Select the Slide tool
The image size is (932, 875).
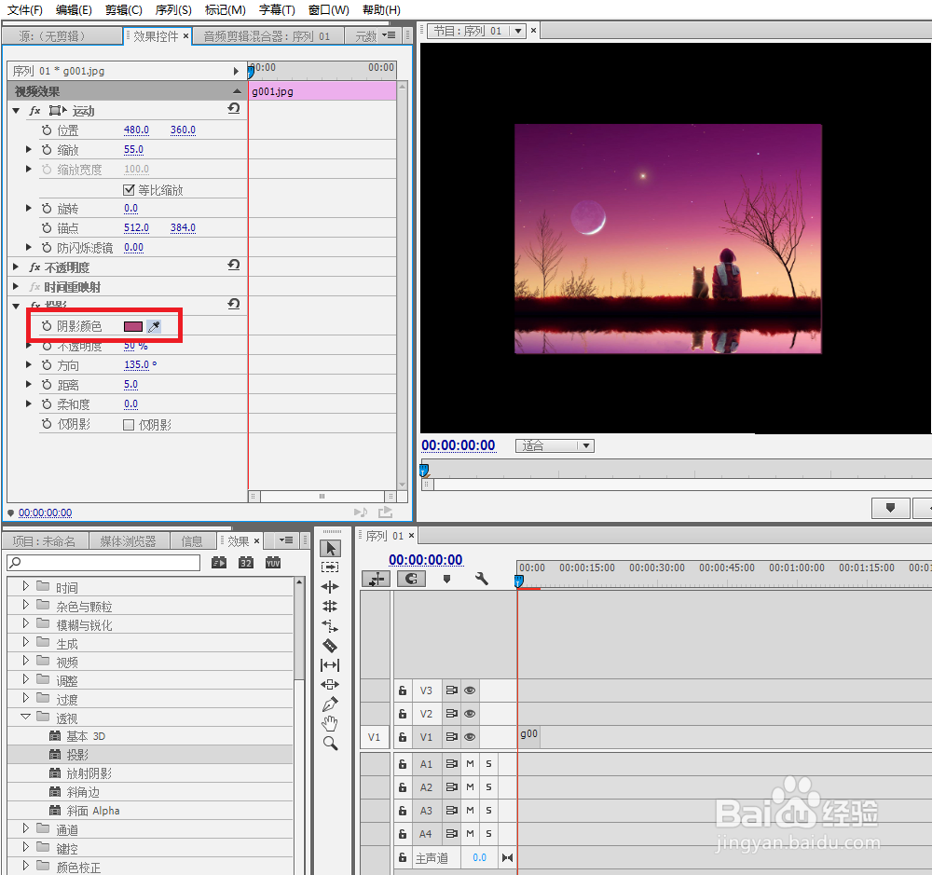tap(330, 684)
